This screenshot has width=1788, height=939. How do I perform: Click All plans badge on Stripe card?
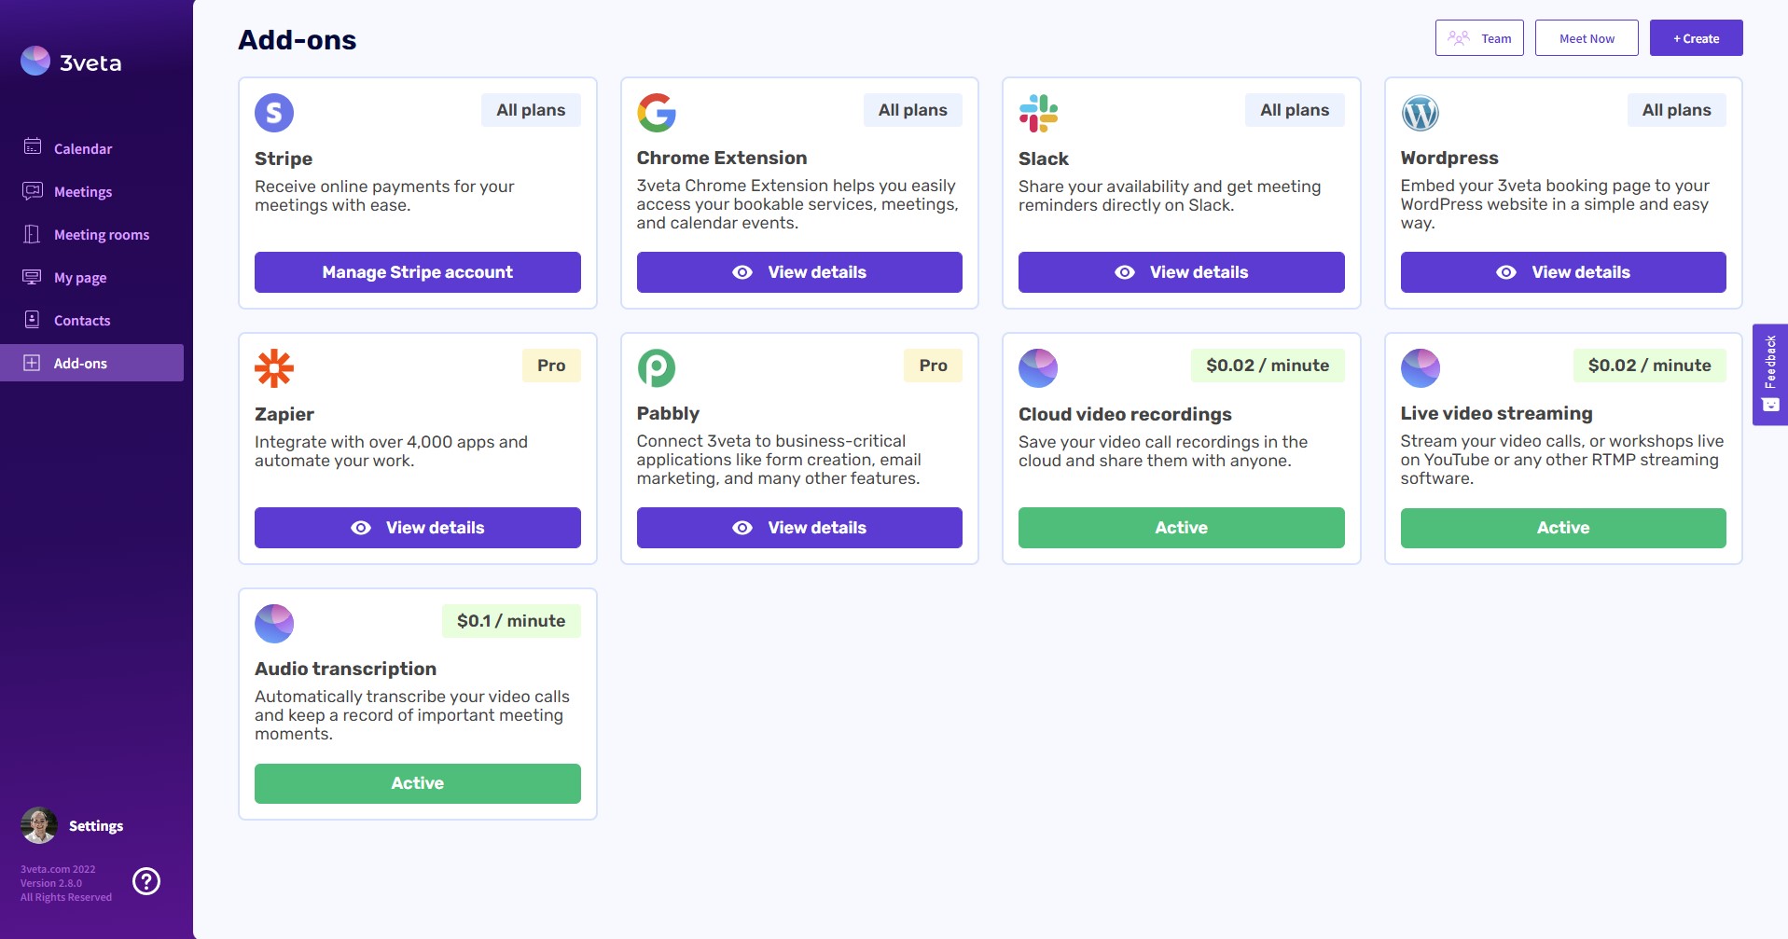pos(531,110)
